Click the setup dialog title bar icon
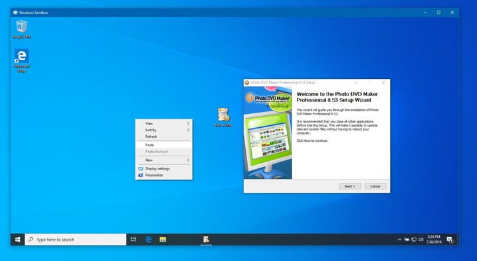The width and height of the screenshot is (477, 261). 247,82
